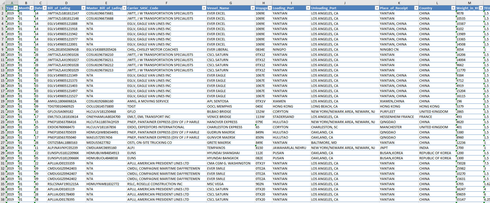Open the Voyage column filter dropdown
The image size is (490, 203).
270,8
